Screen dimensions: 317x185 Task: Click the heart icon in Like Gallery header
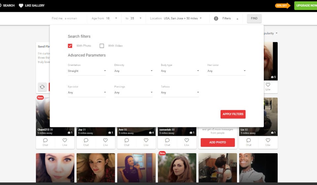pos(21,6)
